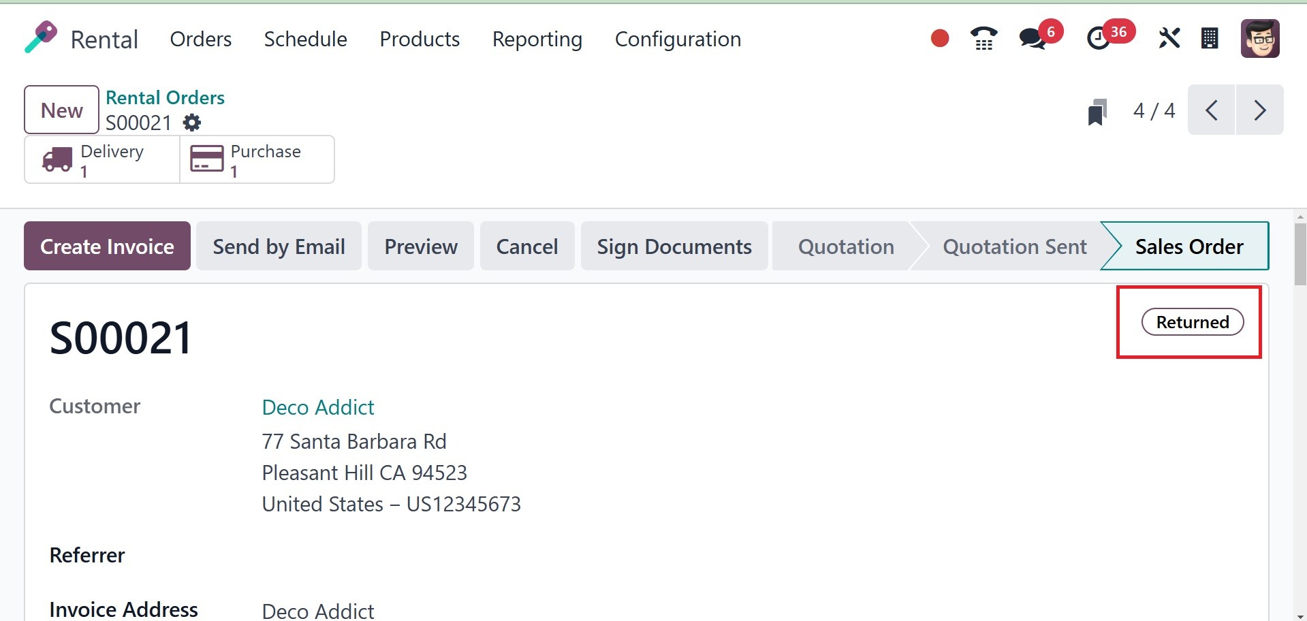Open the VoIP phone icon
The image size is (1307, 621).
click(x=983, y=38)
